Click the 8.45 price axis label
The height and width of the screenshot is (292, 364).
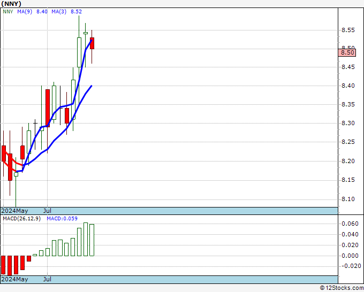[x=348, y=67]
